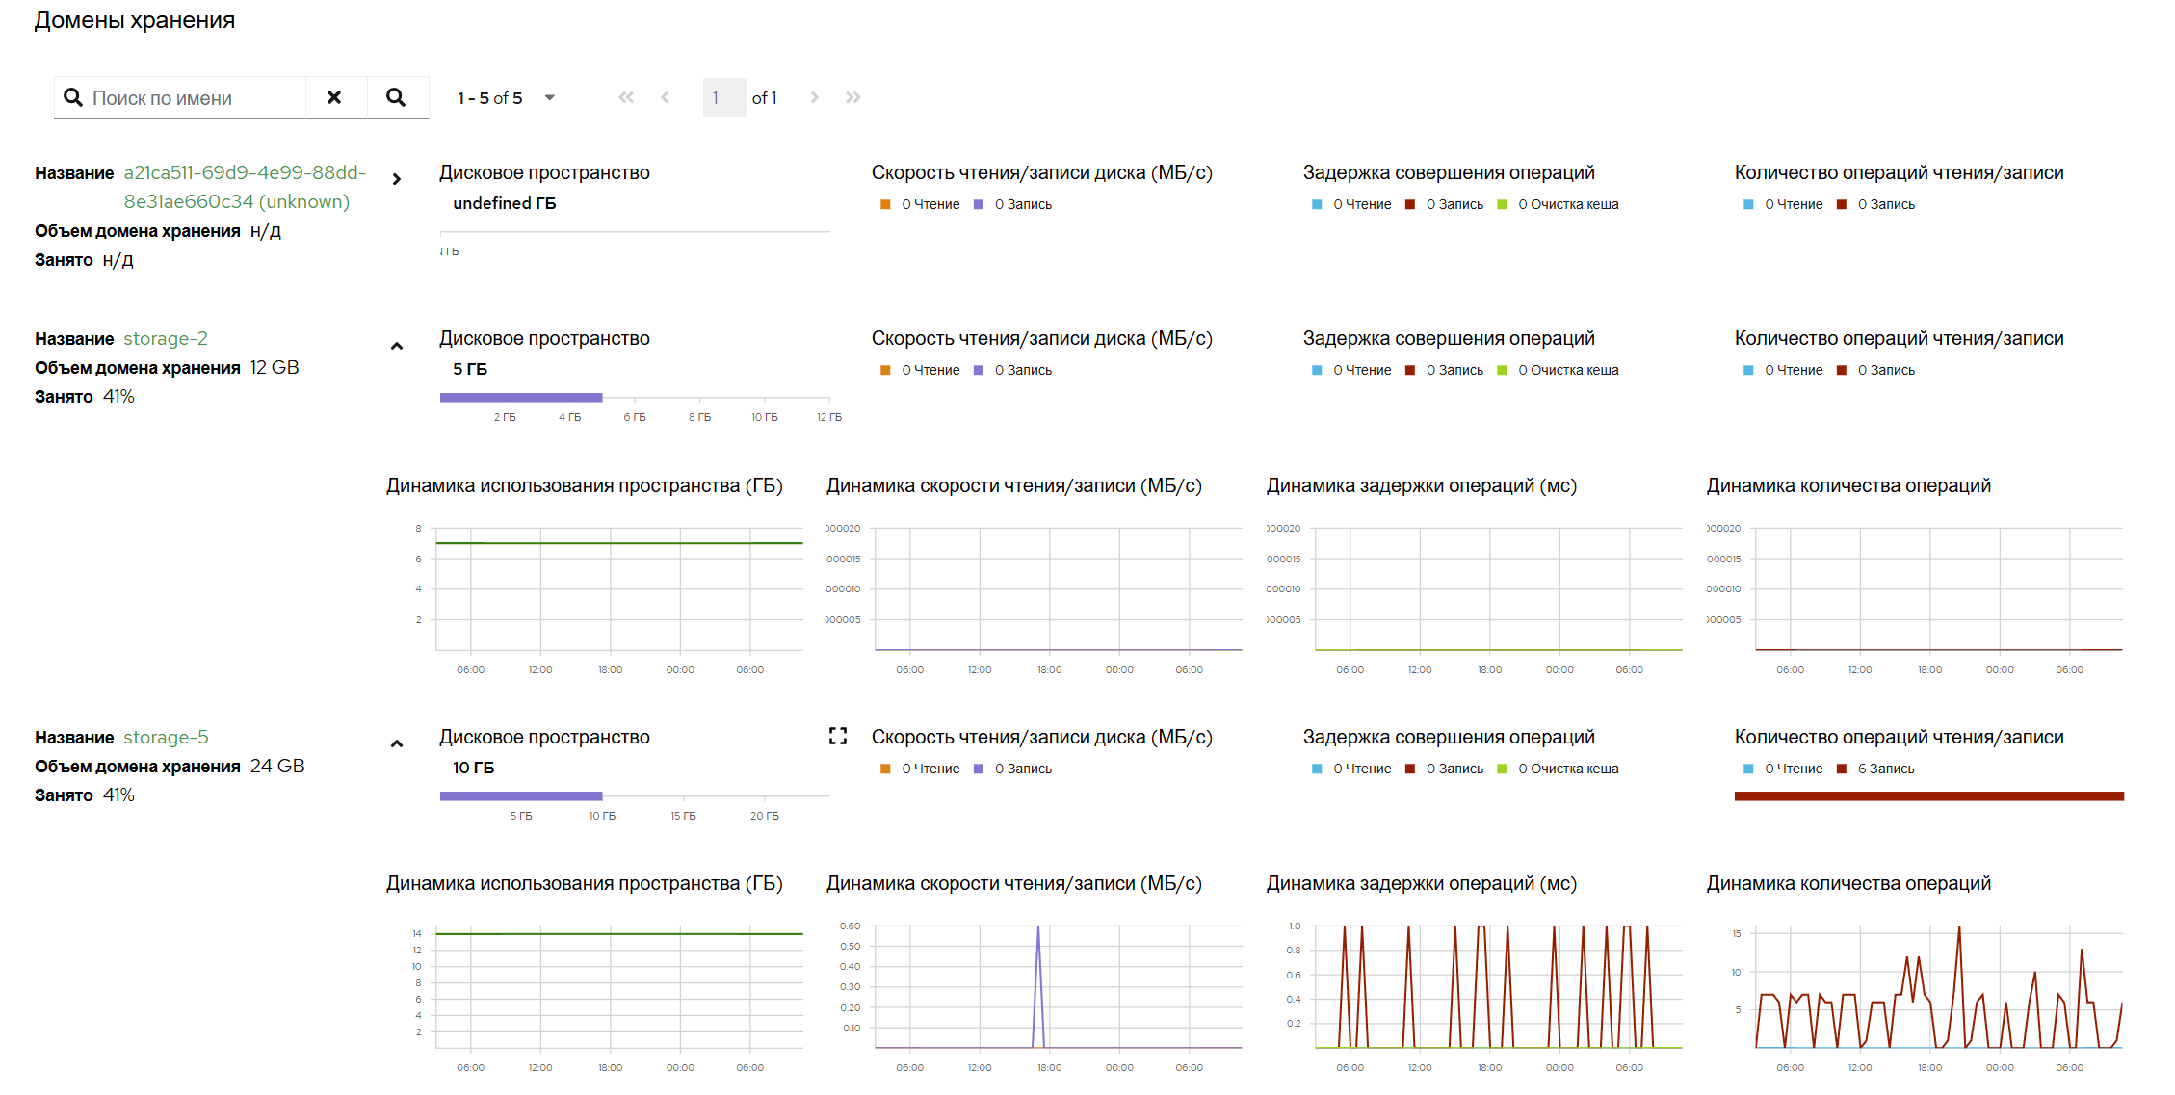This screenshot has height=1095, width=2175.
Task: Focus the search by name input field
Action: (196, 98)
